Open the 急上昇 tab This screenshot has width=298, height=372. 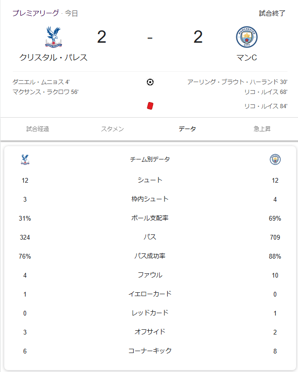[262, 129]
